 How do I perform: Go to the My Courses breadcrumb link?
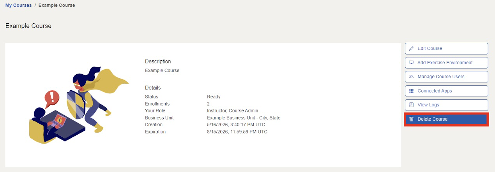tap(19, 5)
